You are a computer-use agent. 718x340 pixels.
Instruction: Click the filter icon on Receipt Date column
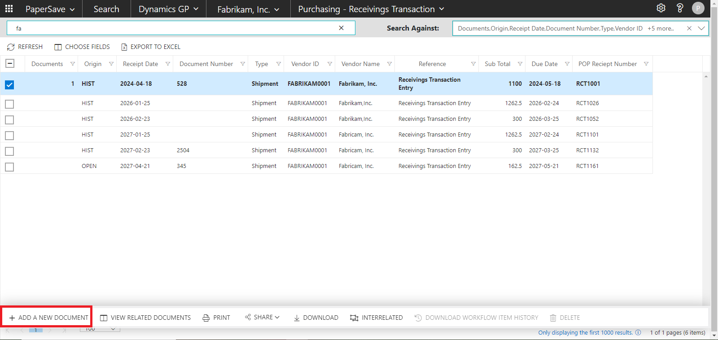click(168, 64)
